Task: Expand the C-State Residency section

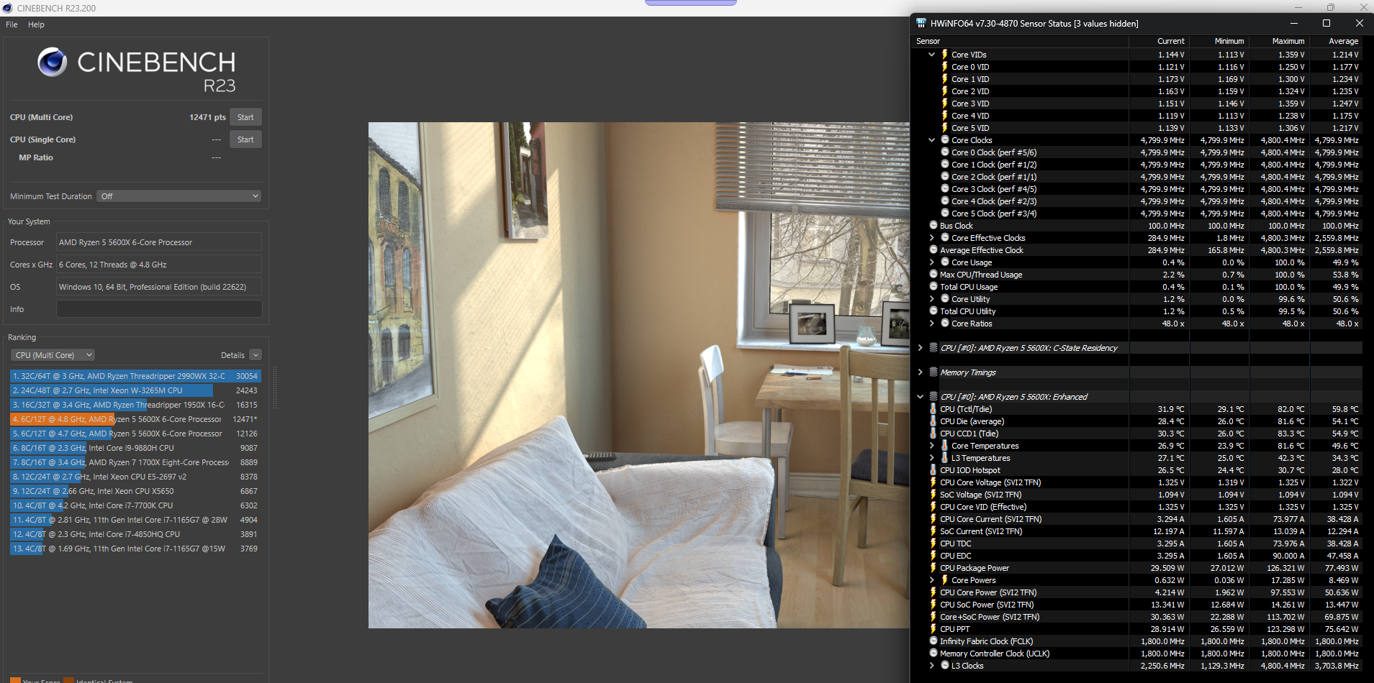Action: click(x=920, y=347)
